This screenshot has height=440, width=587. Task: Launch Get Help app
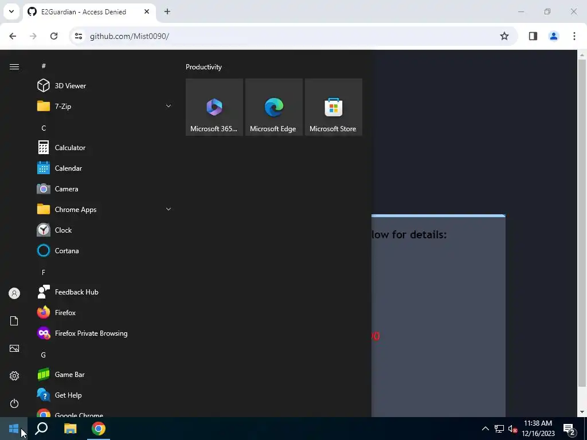[x=104, y=395]
